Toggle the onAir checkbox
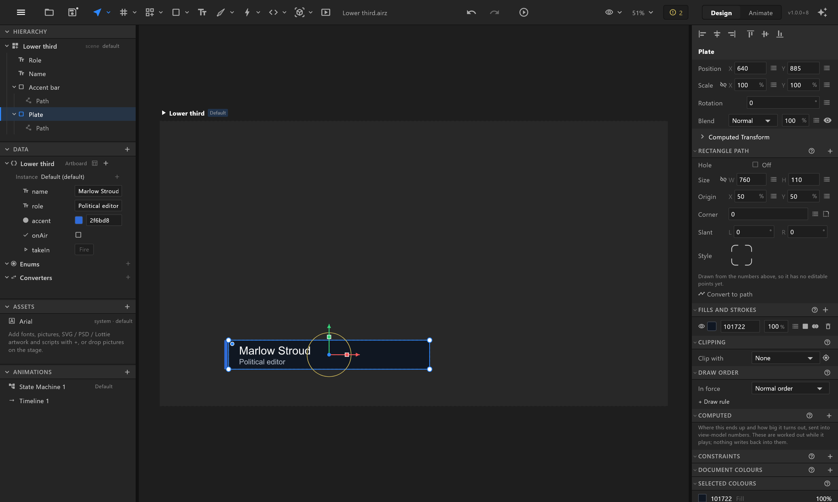Screen dimensions: 838x502 78,235
